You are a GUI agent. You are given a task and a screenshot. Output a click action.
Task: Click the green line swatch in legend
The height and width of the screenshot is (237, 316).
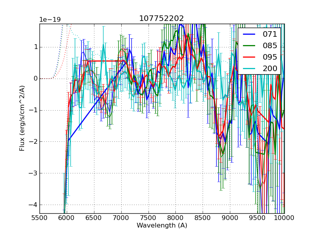pyautogui.click(x=250, y=46)
